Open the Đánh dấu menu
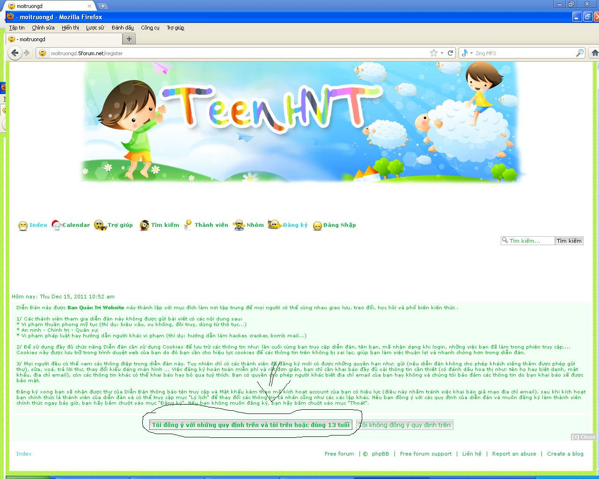 123,28
